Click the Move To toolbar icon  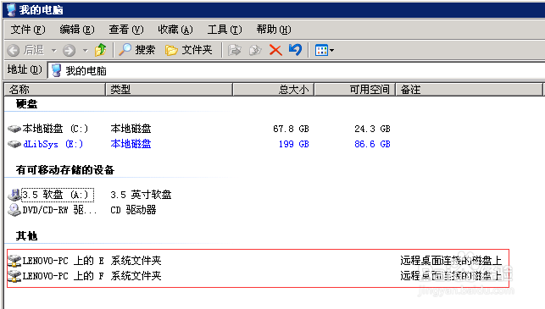(x=234, y=50)
